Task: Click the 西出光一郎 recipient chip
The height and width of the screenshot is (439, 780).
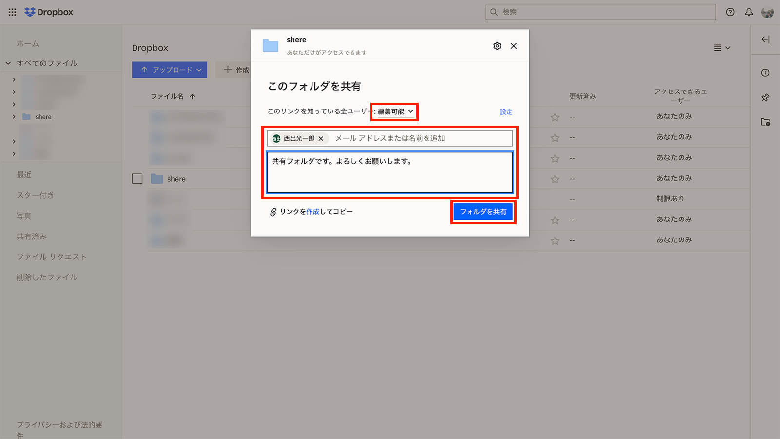Action: click(x=299, y=139)
